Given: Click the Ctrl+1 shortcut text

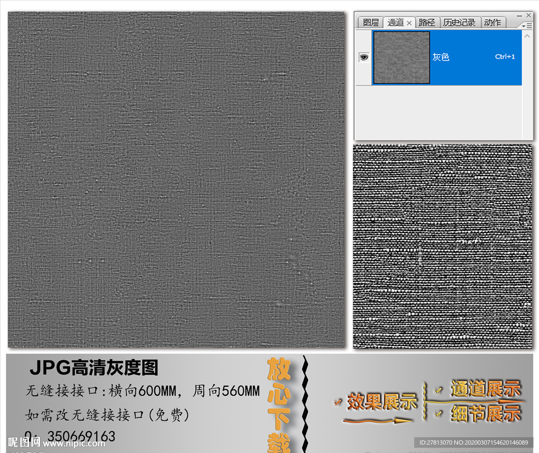Looking at the screenshot, I should click(x=505, y=57).
